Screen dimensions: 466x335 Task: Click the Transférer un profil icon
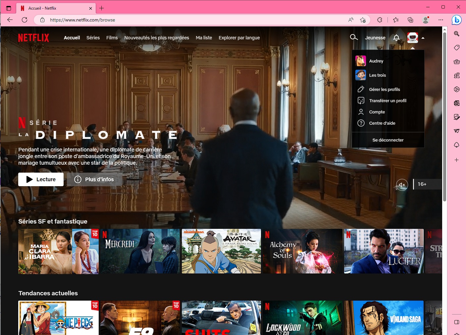(x=361, y=101)
